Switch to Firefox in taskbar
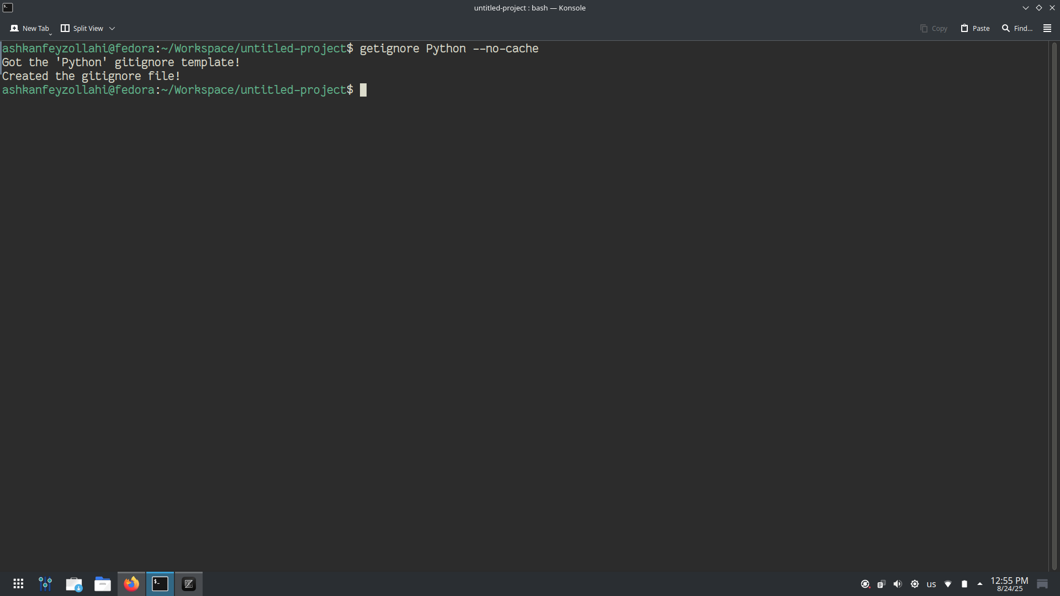Screen dimensions: 1060x596 click(x=131, y=584)
